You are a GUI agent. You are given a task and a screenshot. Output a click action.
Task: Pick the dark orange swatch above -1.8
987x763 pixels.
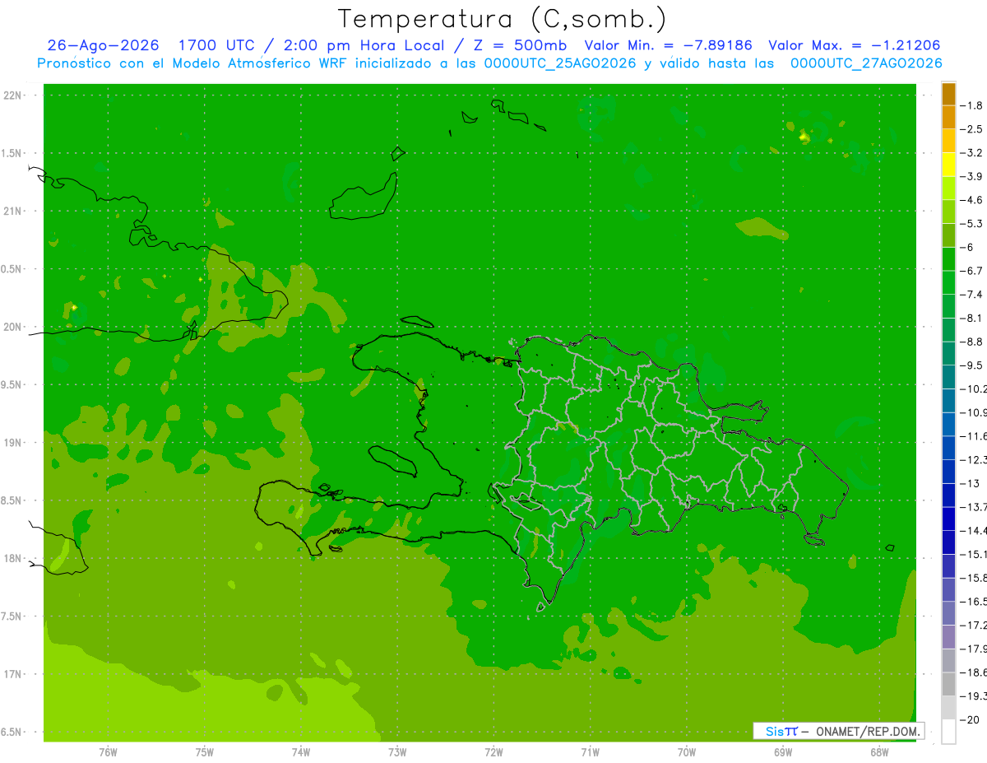tap(948, 94)
